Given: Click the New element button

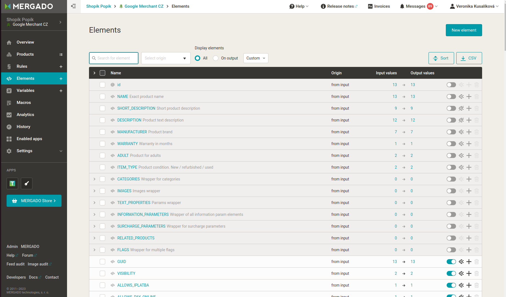Looking at the screenshot, I should [464, 30].
